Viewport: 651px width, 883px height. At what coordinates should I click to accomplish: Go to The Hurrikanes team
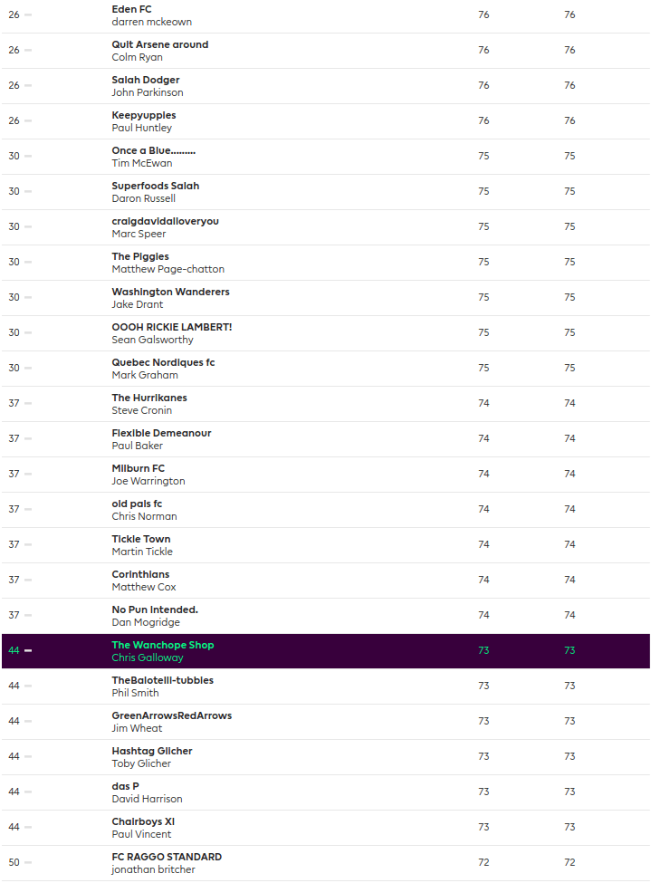tap(149, 398)
